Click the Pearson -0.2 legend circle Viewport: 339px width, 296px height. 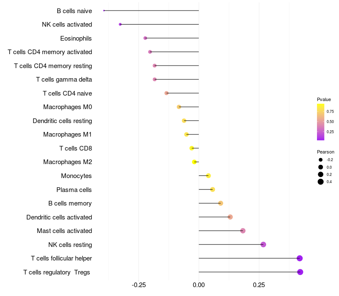321,160
